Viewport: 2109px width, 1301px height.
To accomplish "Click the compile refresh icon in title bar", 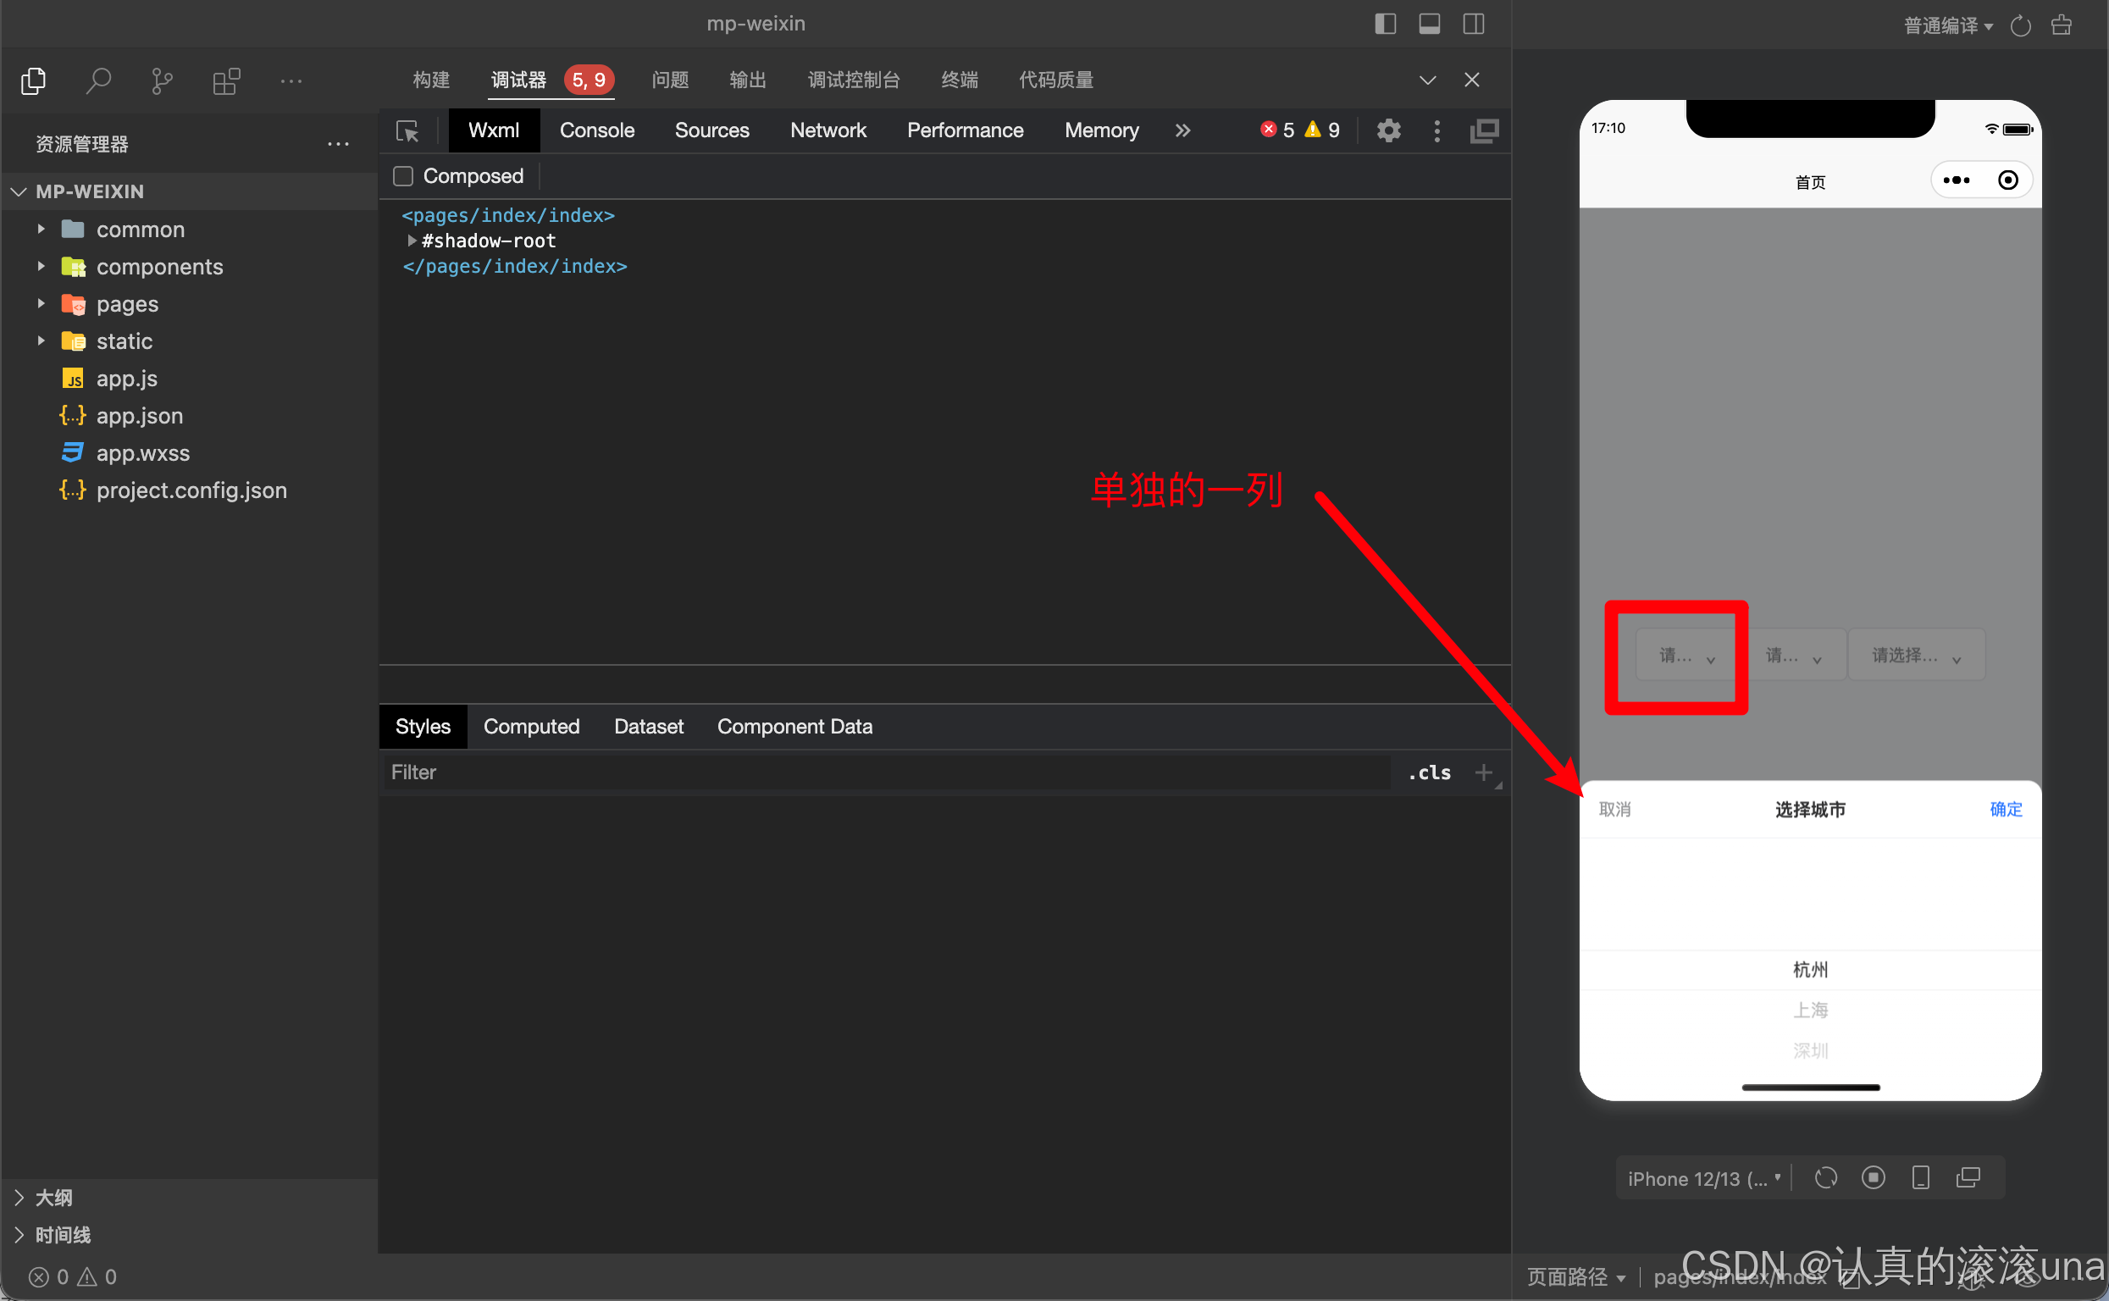I will pyautogui.click(x=2020, y=25).
